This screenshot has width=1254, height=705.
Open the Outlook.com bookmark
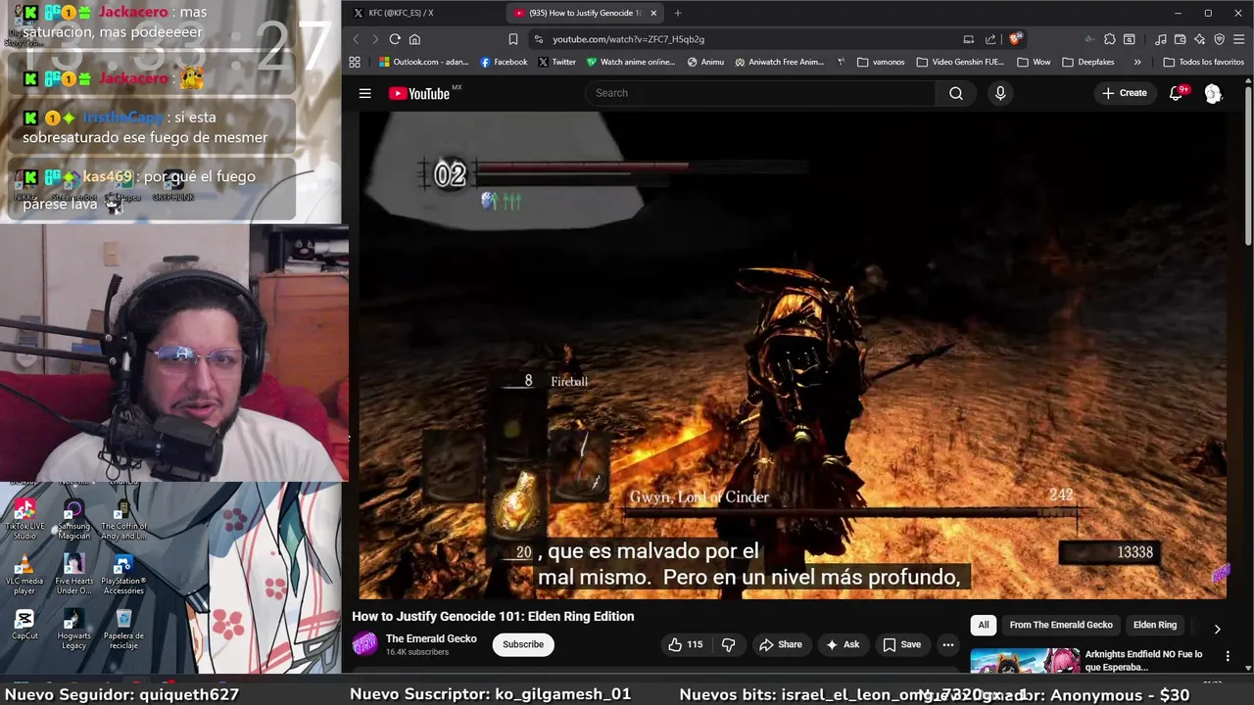tap(424, 62)
